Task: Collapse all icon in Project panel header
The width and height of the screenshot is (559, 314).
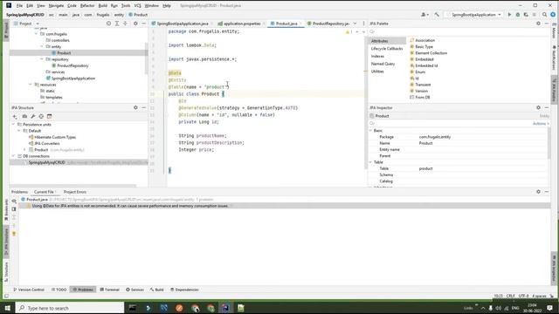Action: (x=125, y=24)
